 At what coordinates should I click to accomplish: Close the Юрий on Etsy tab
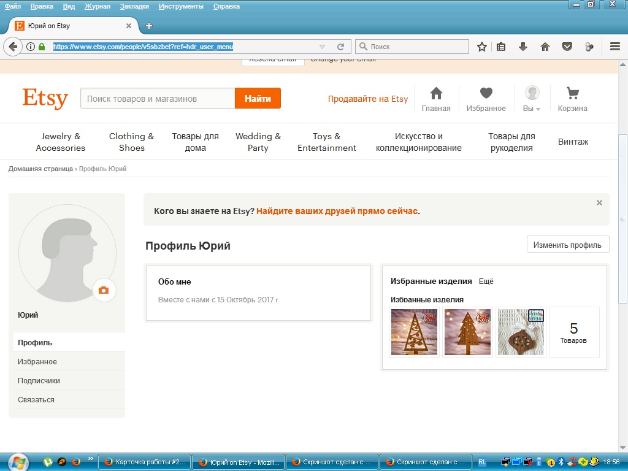pos(129,26)
